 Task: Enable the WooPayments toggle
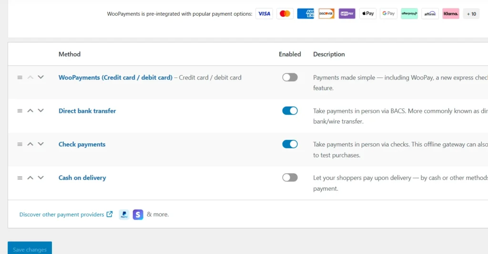tap(290, 78)
